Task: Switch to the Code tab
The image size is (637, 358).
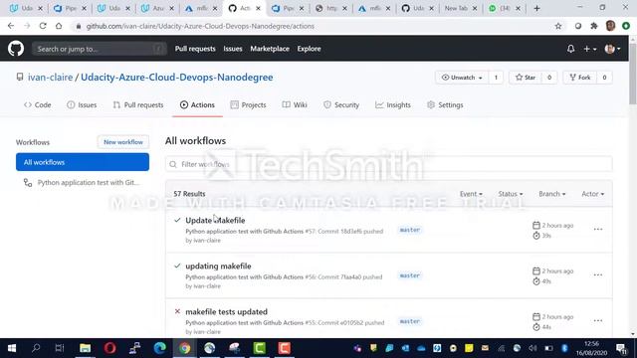Action: [38, 104]
